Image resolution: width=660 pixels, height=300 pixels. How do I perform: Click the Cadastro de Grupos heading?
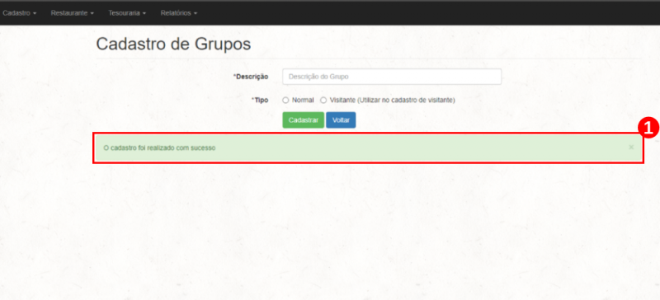click(x=173, y=45)
